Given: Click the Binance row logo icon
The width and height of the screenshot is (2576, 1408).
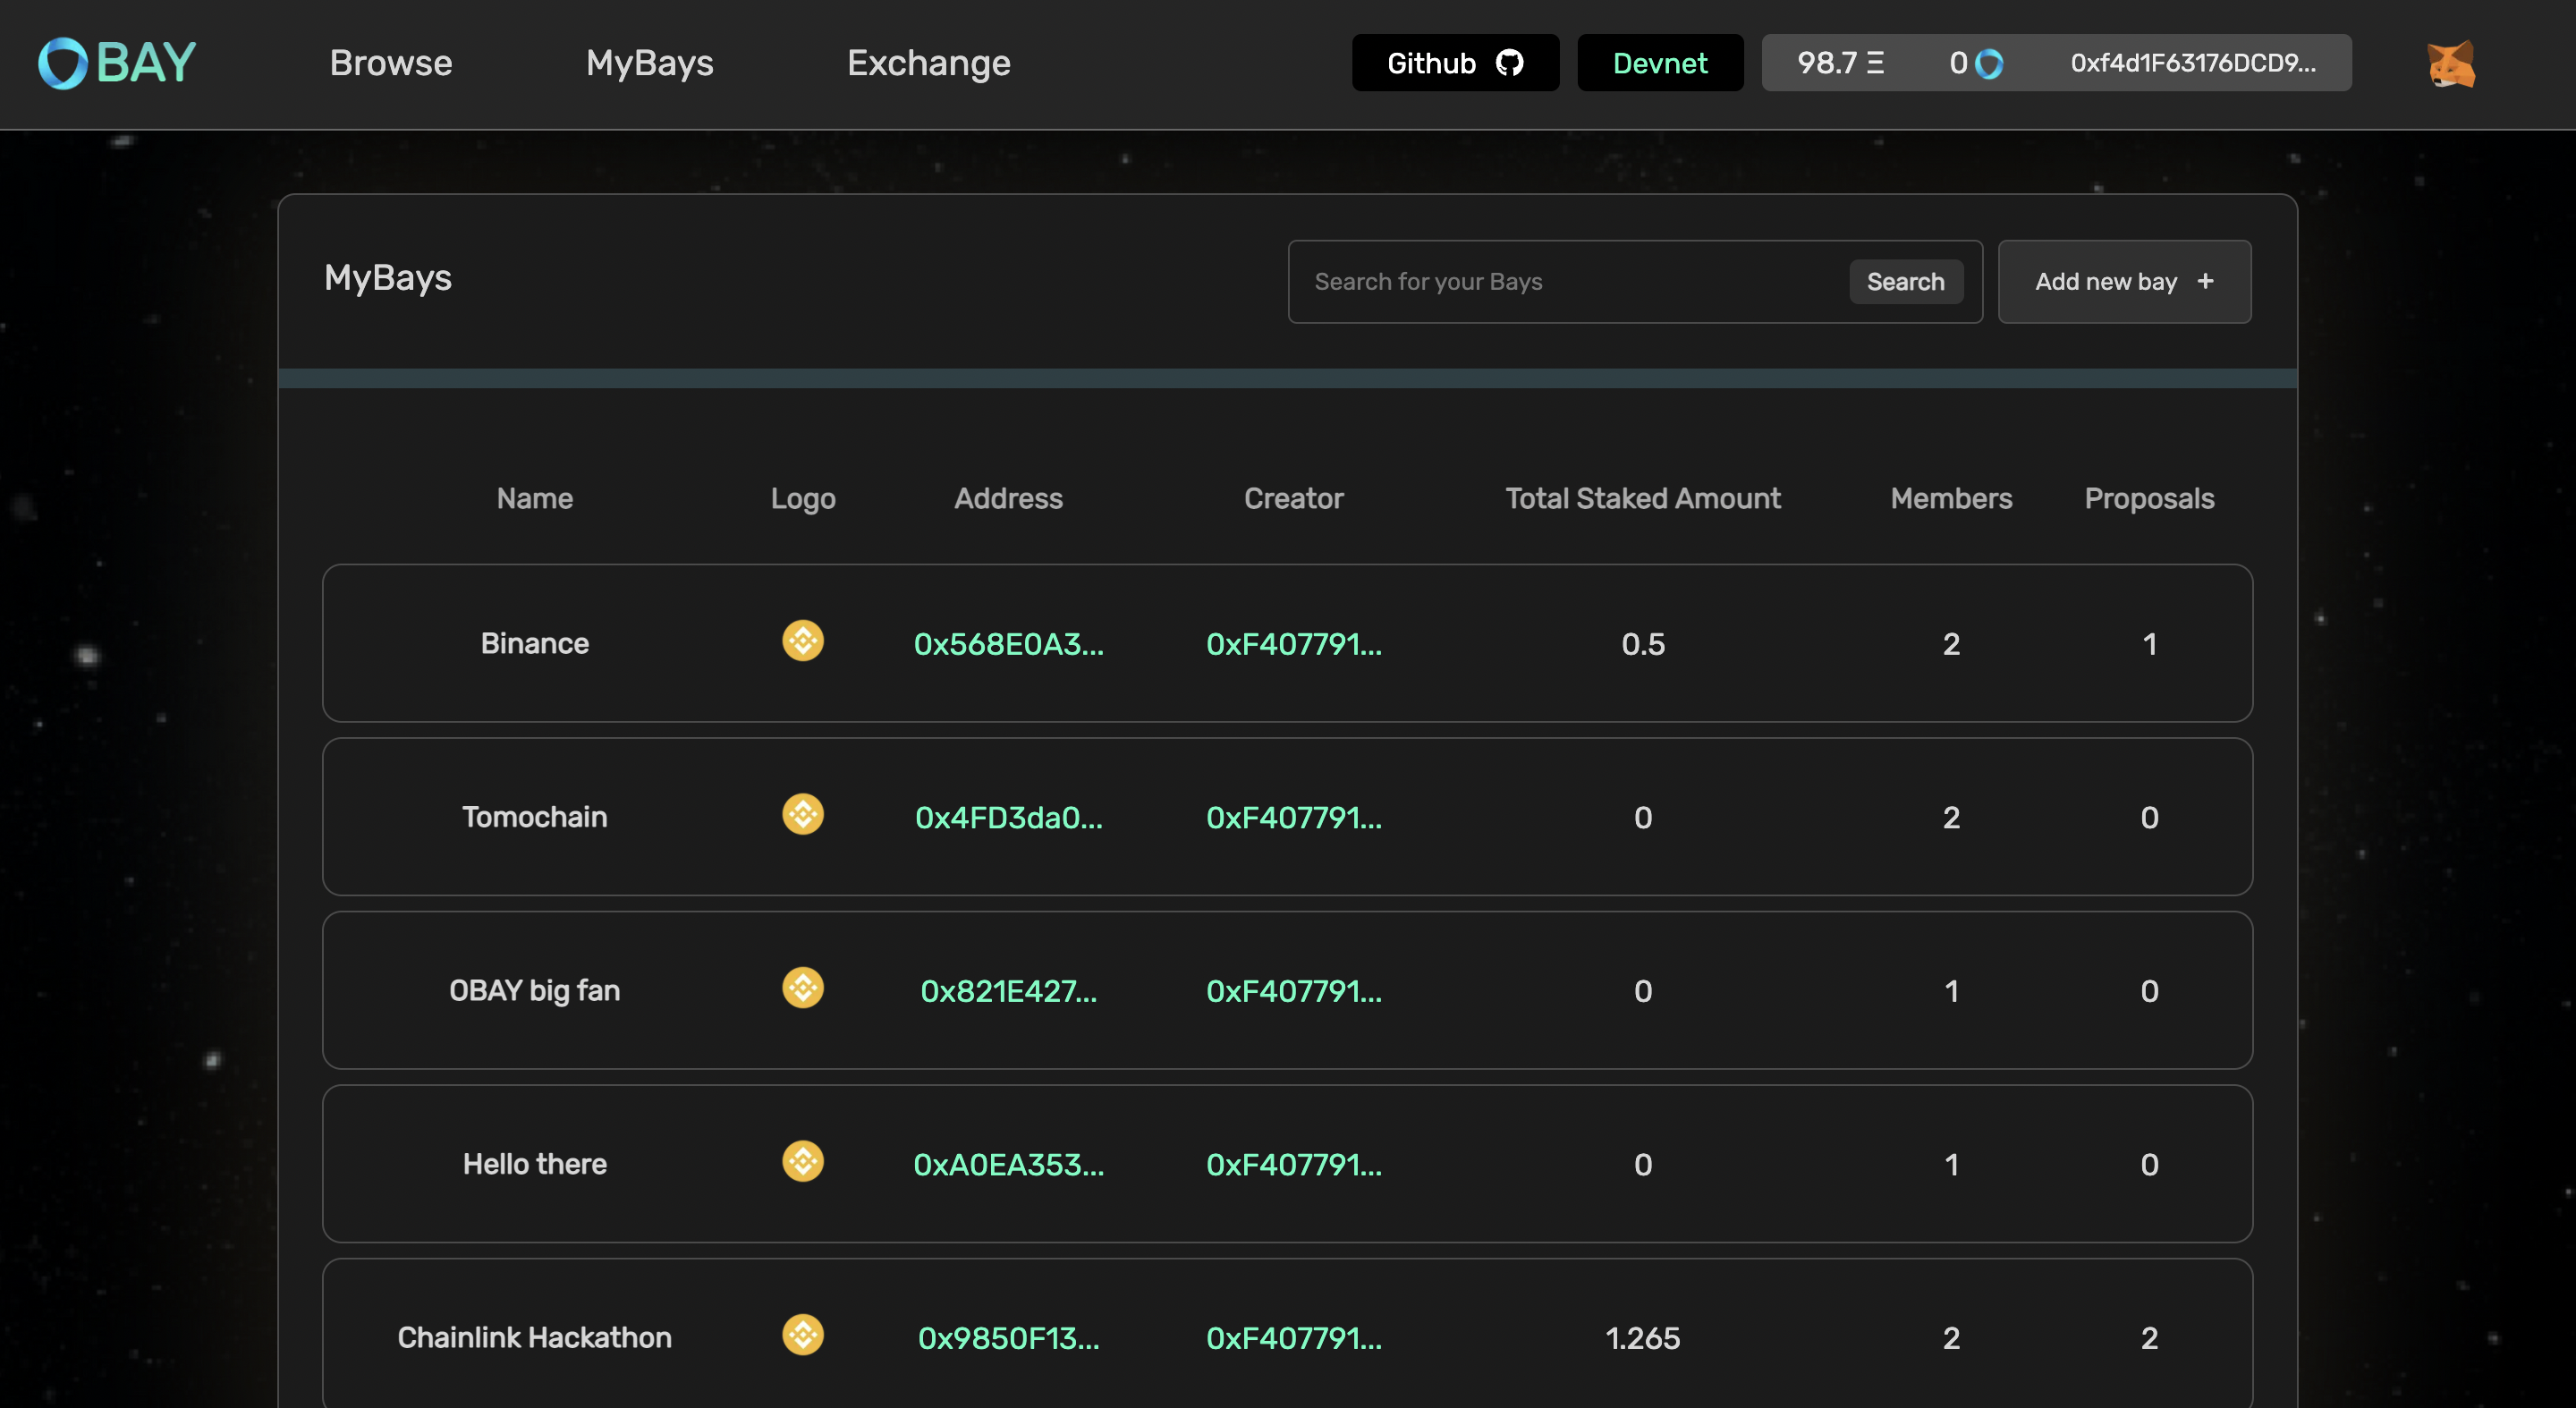Looking at the screenshot, I should pos(802,641).
